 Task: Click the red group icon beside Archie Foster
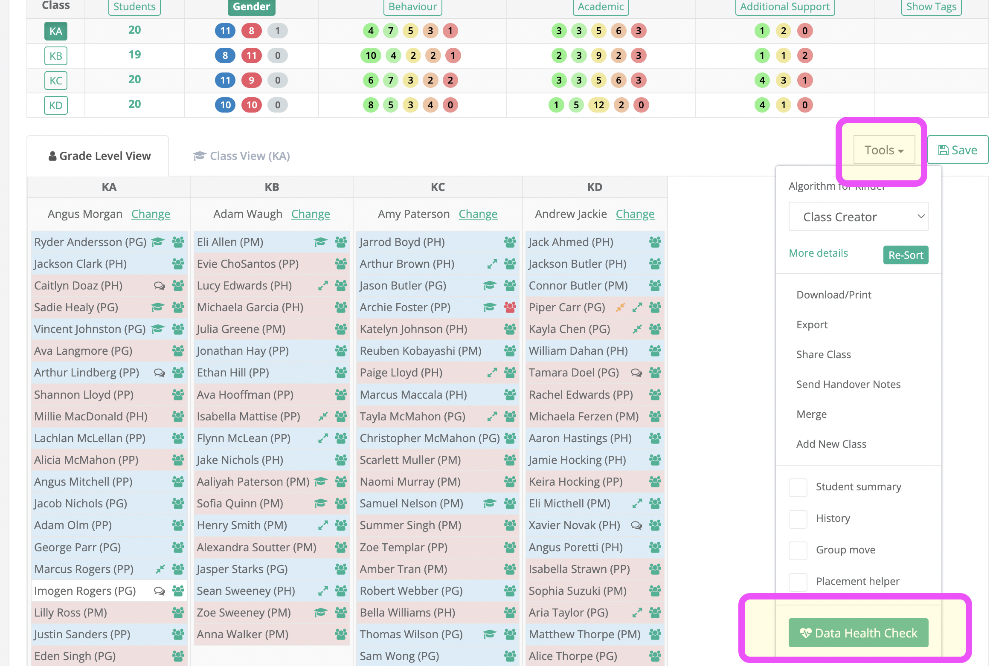(510, 307)
